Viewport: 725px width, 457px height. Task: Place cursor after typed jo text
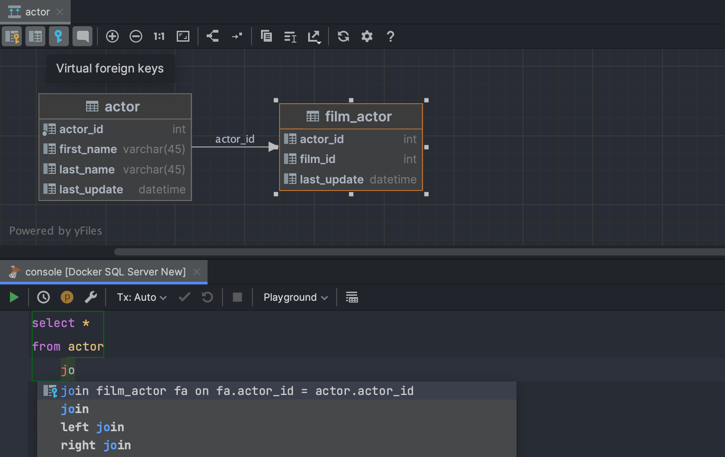tap(75, 370)
